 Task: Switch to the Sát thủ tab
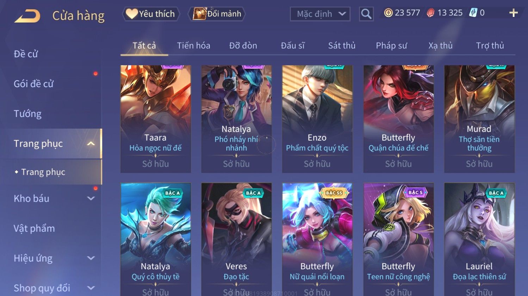[x=342, y=46]
